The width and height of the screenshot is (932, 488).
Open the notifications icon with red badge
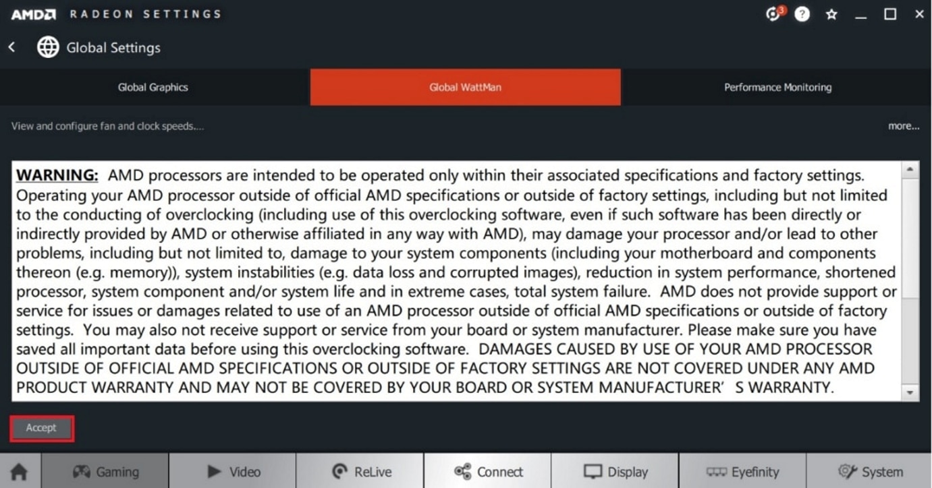[x=773, y=13]
